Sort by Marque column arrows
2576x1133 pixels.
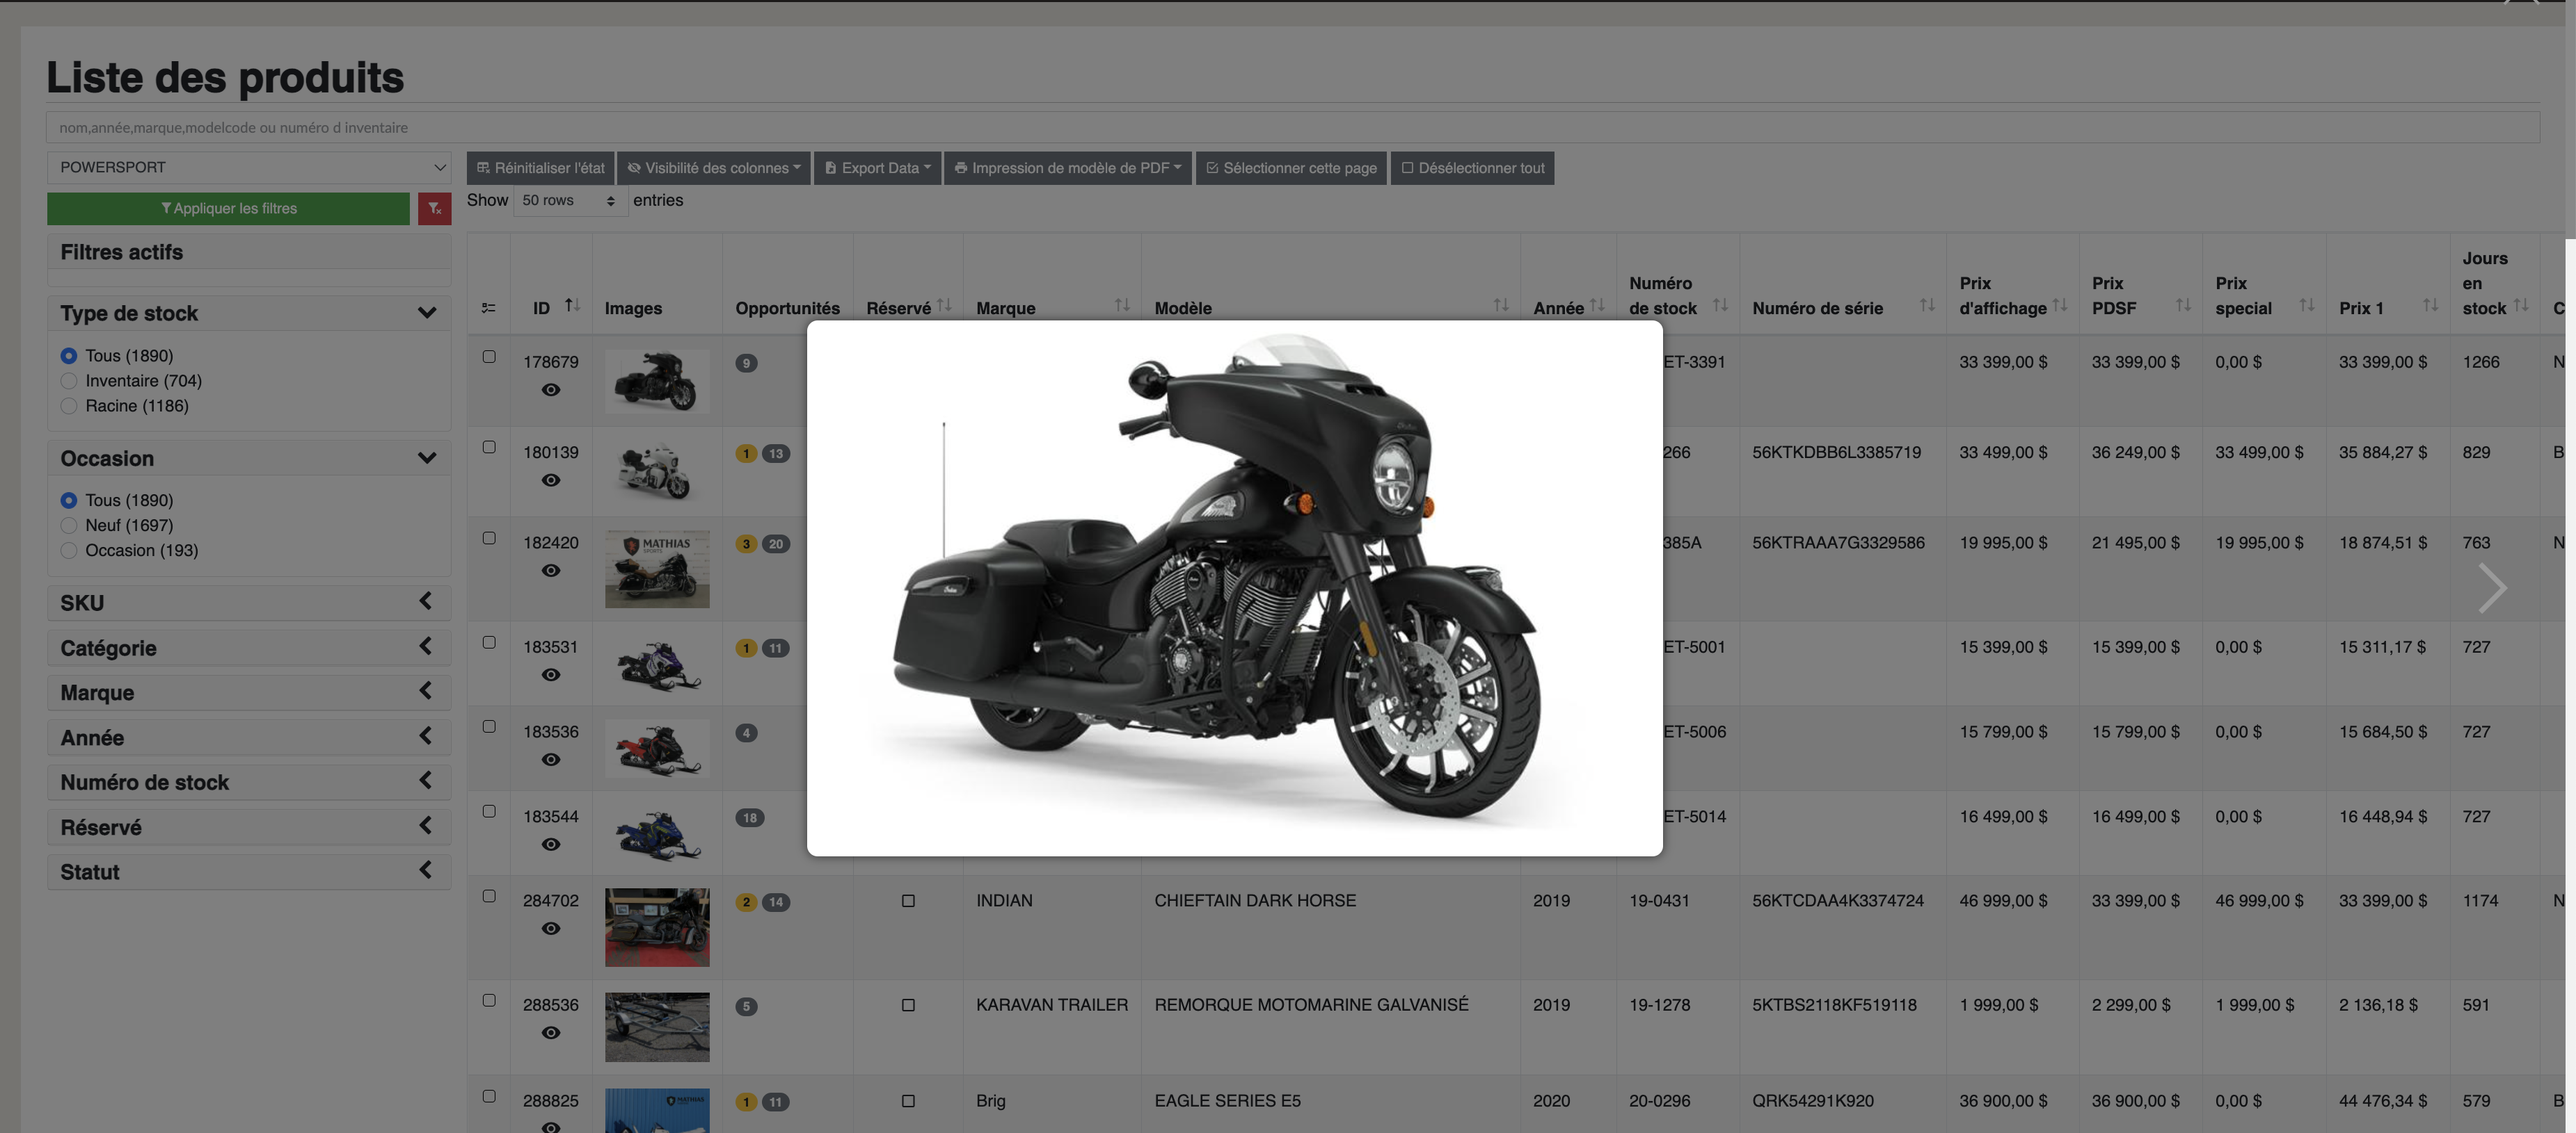[1122, 304]
